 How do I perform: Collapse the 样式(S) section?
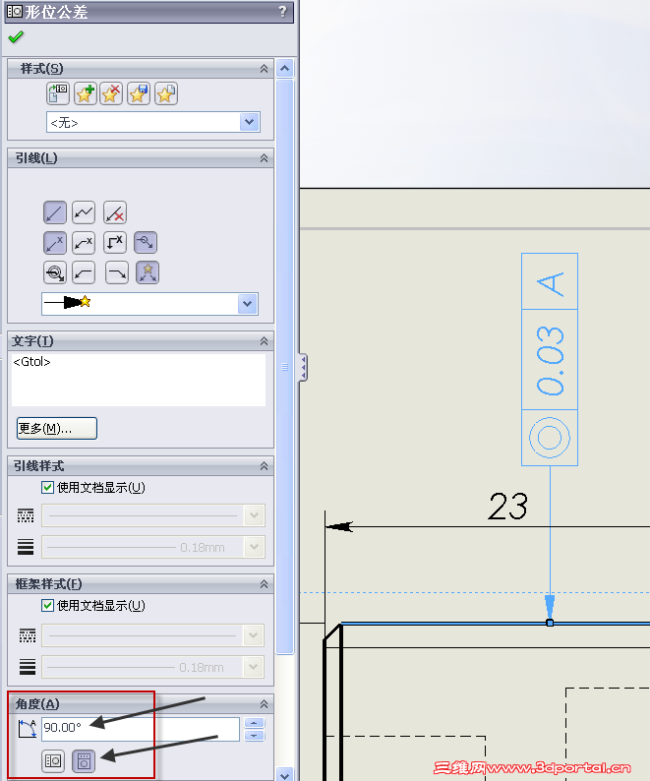click(264, 69)
